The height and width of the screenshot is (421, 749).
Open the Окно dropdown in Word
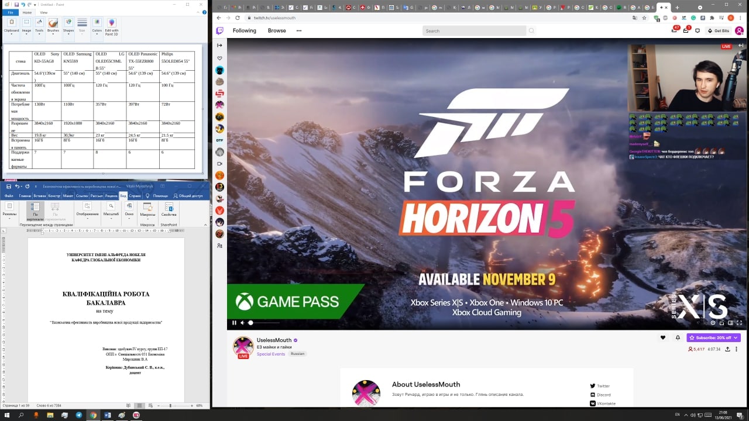[x=129, y=210]
